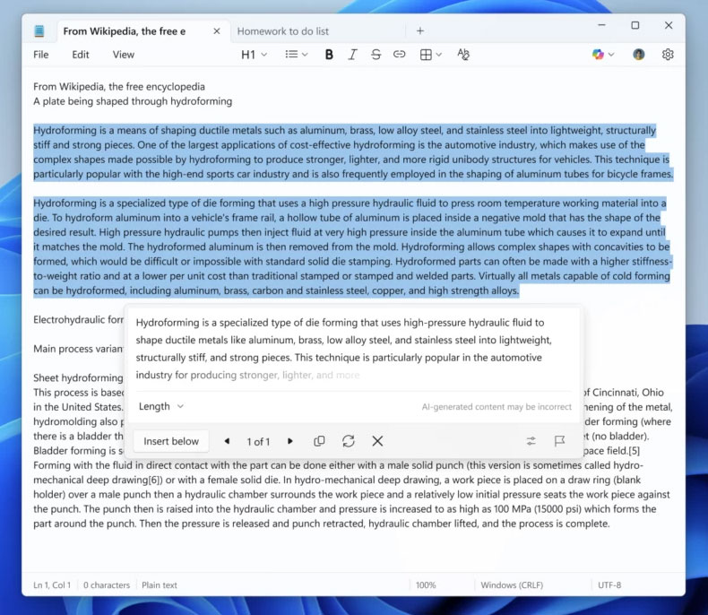708x615 pixels.
Task: Click the Notepad app icon
Action: [39, 31]
